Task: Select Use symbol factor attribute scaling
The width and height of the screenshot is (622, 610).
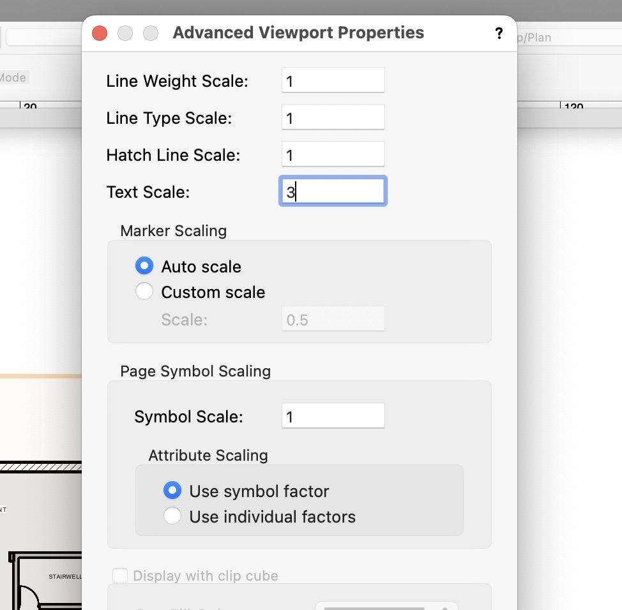Action: tap(172, 491)
